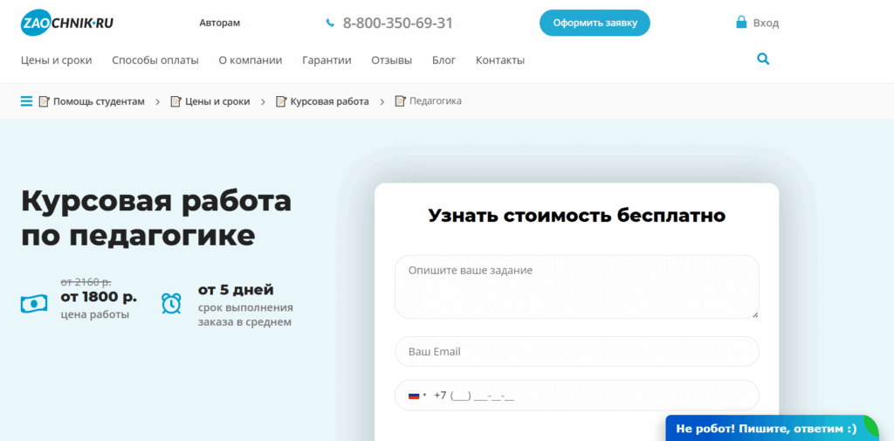Click the Оформить заявку button

tap(595, 23)
